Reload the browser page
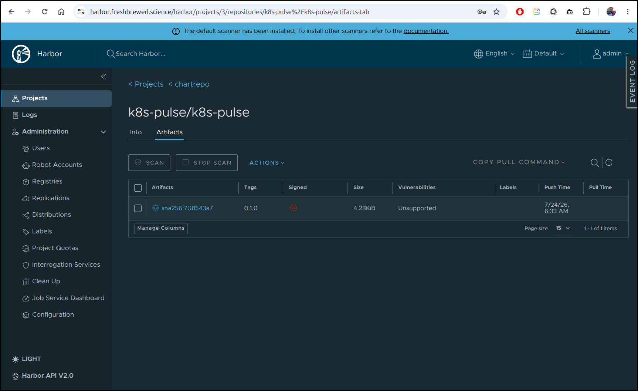 click(45, 12)
